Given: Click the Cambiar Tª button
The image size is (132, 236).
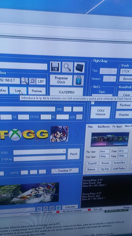Looking at the screenshot, I should tap(65, 171).
